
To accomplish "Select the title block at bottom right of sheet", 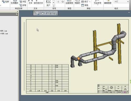I will pos(113,89).
